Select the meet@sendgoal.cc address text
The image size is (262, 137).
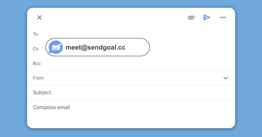tap(95, 47)
